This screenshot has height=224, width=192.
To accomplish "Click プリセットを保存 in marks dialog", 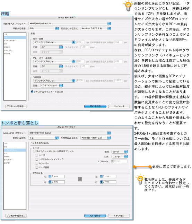I will (16, 216).
